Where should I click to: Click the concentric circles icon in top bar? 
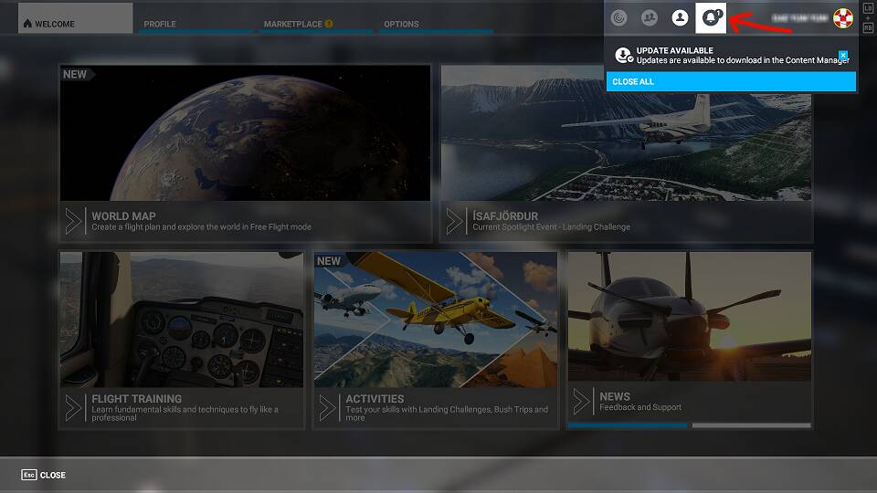coord(618,18)
